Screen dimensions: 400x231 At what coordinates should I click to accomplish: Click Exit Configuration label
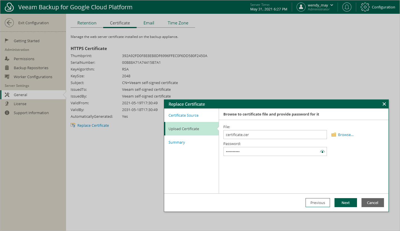tap(33, 23)
